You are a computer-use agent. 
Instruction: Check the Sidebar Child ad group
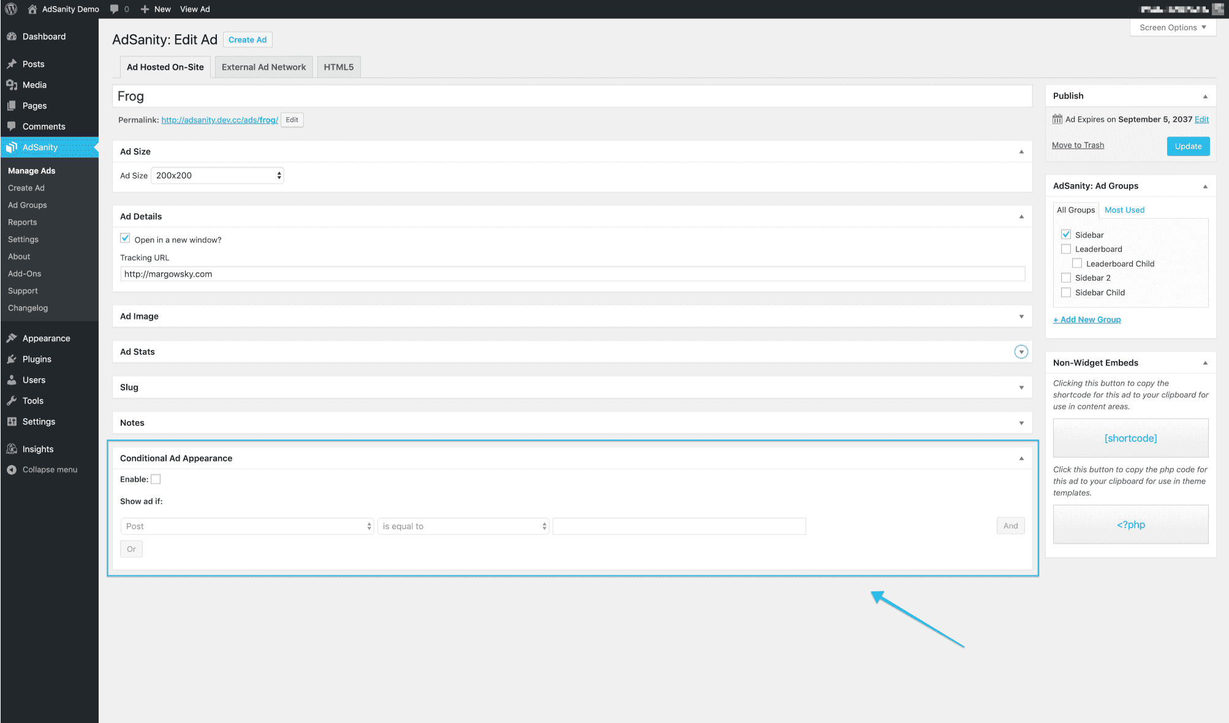coord(1066,293)
